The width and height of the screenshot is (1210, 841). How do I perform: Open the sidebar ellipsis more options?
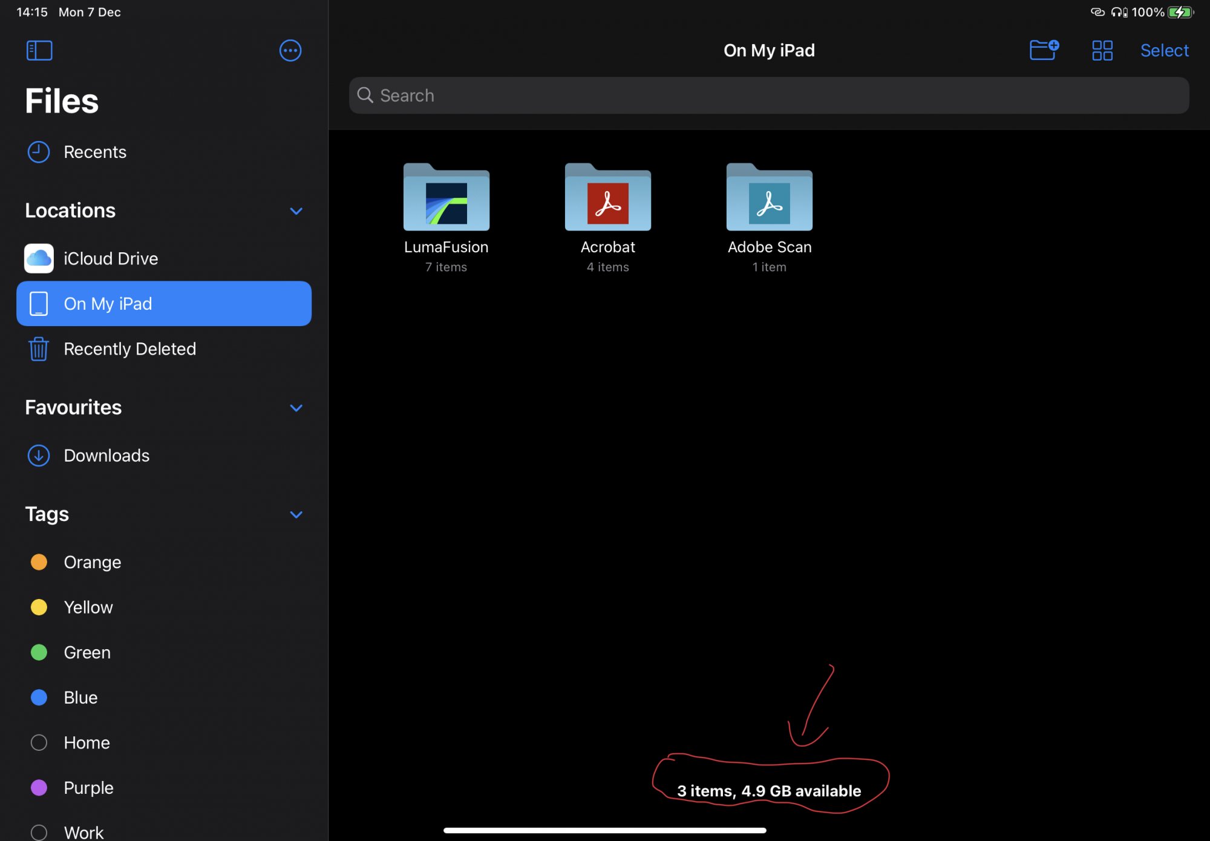[290, 50]
